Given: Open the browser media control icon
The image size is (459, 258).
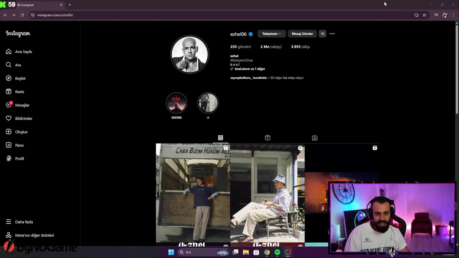Looking at the screenshot, I should point(436,15).
